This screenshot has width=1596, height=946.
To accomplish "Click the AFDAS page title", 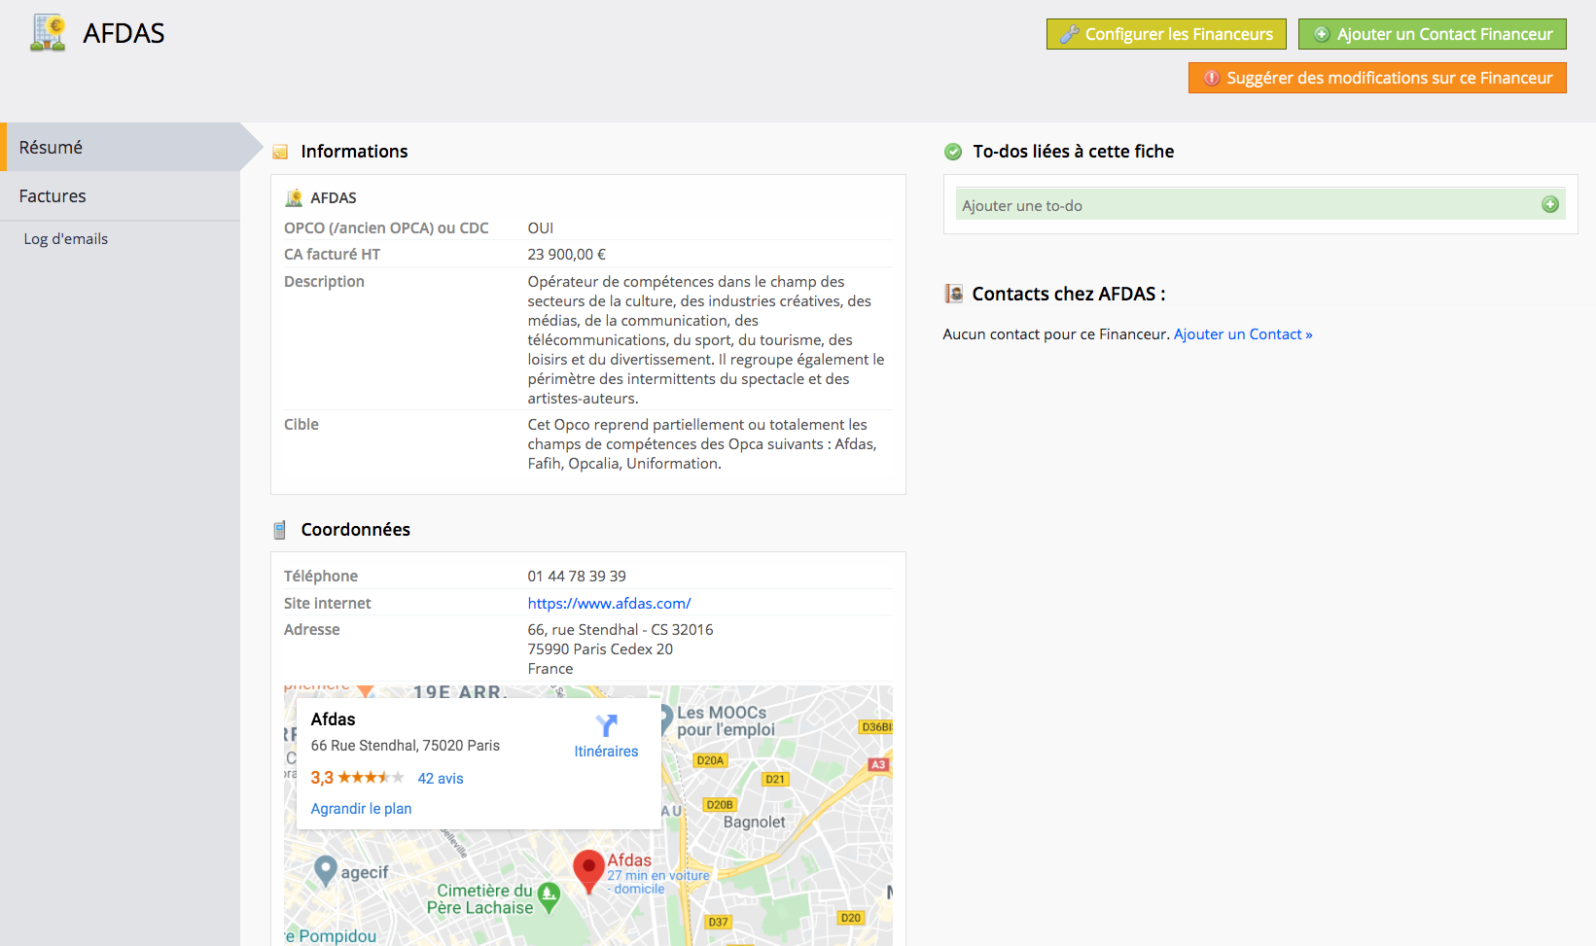I will 124,34.
